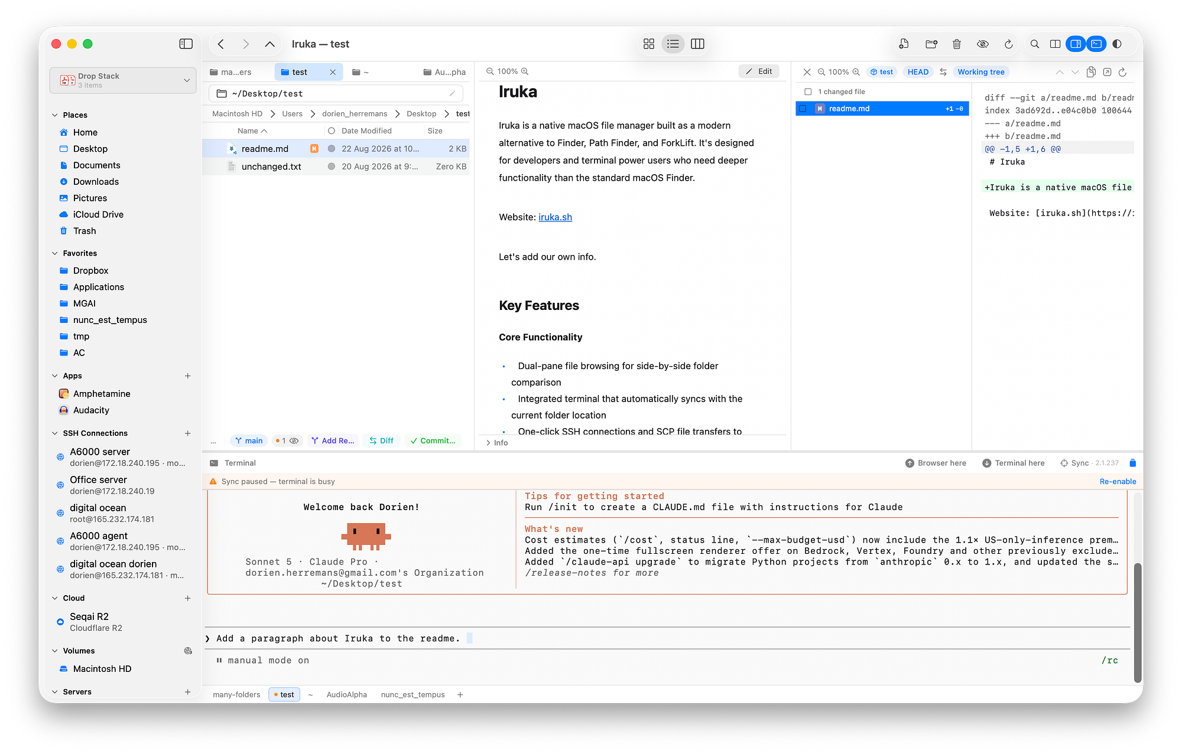Collapse the Places section
Viewport: 1182px width, 754px height.
pyautogui.click(x=55, y=115)
